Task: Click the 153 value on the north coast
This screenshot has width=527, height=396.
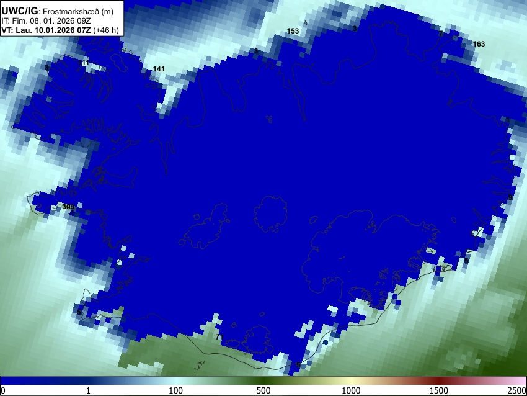Action: tap(293, 31)
